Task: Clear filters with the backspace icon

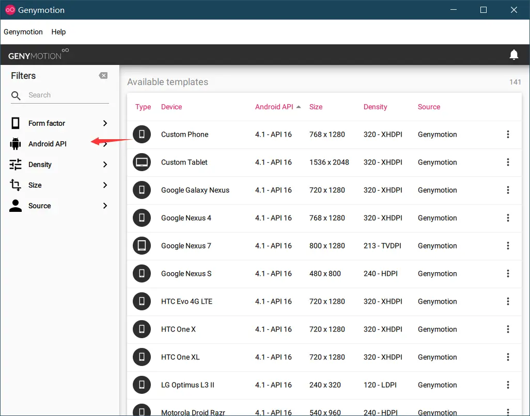Action: click(x=103, y=76)
